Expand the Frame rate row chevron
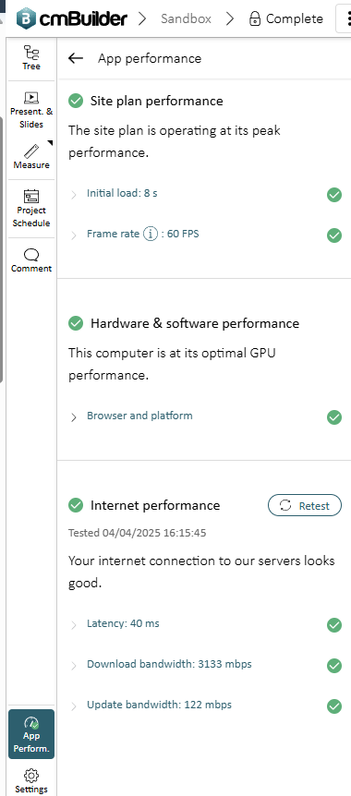The image size is (351, 796). [x=74, y=235]
